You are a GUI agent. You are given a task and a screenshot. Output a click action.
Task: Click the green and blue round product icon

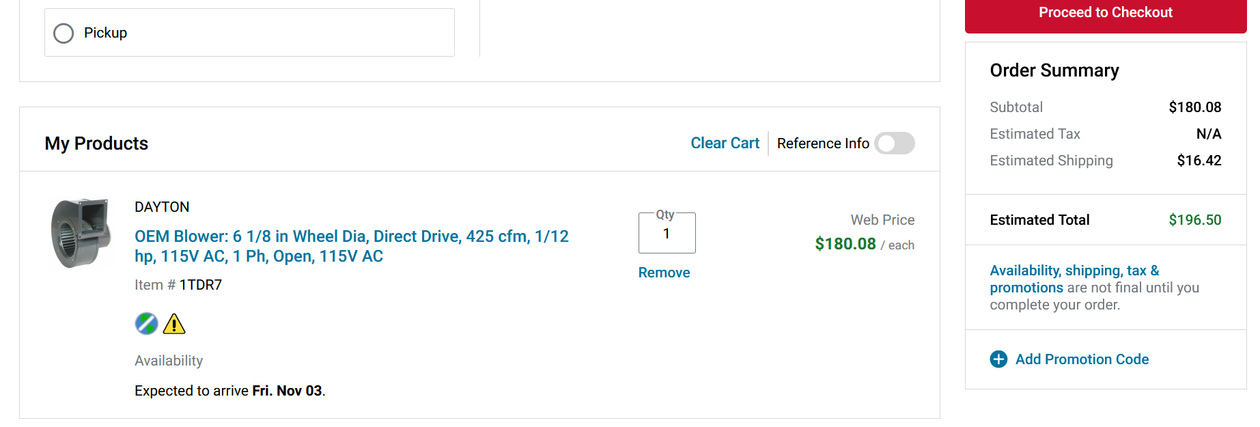[x=146, y=324]
